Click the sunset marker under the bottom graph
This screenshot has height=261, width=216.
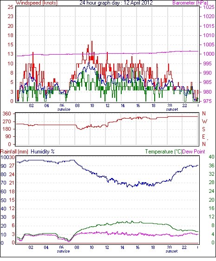point(171,251)
